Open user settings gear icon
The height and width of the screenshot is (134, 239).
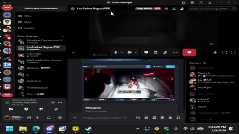point(60,118)
